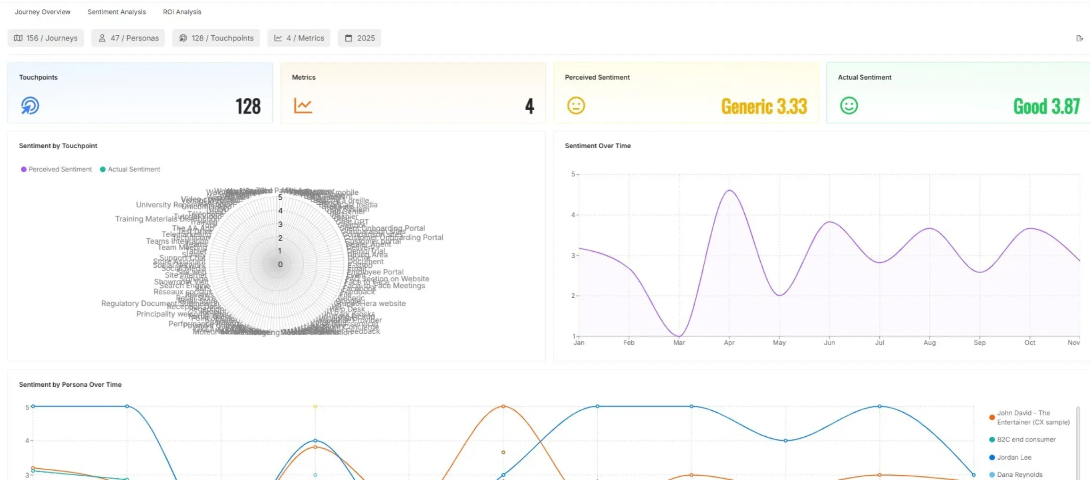This screenshot has width=1090, height=480.
Task: Click the persona legend scrollbar
Action: 1078,442
